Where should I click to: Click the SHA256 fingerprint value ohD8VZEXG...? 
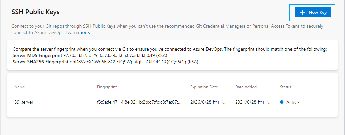(128, 62)
